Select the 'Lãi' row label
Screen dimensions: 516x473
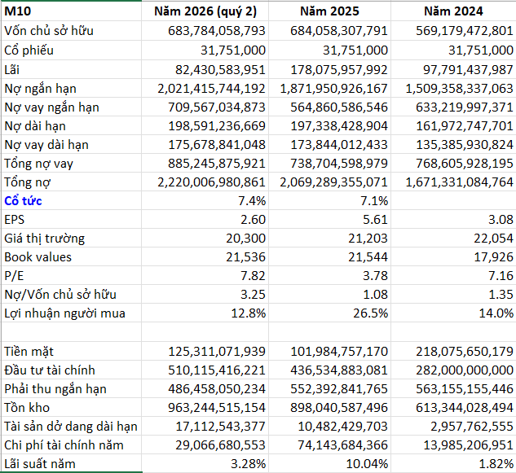tap(72, 70)
